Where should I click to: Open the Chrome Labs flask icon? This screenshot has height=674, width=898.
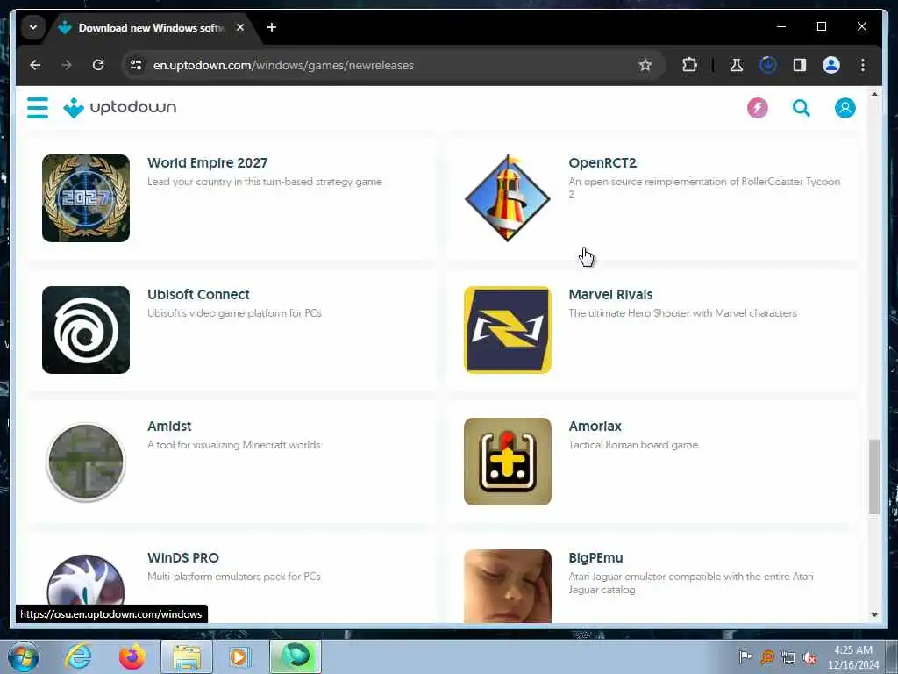point(737,65)
